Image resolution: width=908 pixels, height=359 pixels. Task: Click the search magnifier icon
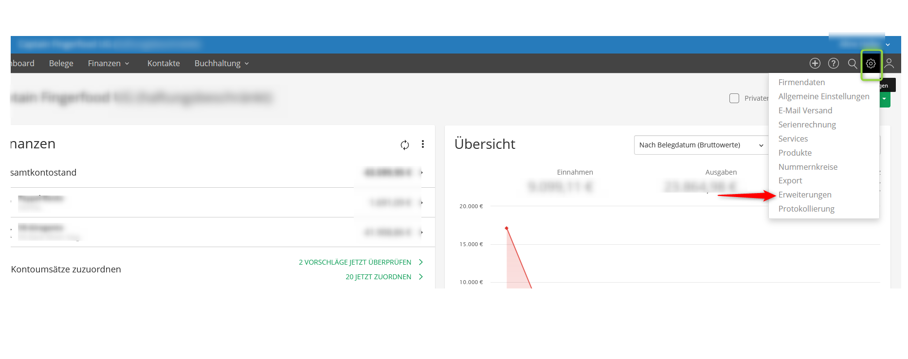852,64
